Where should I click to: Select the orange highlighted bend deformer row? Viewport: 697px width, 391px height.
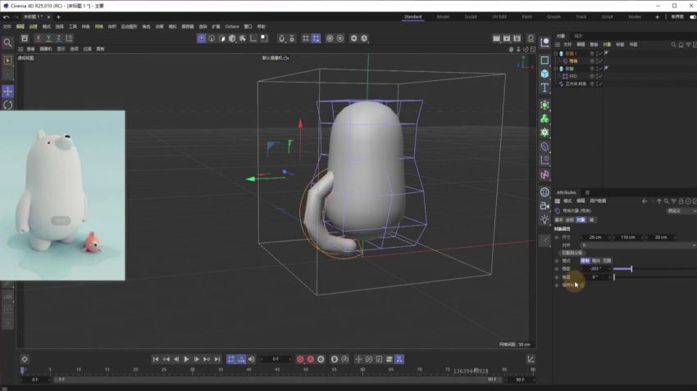tap(573, 61)
